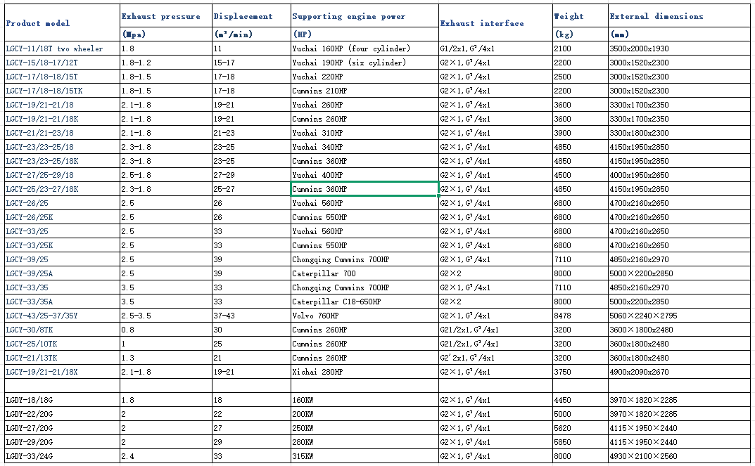The height and width of the screenshot is (466, 755).
Task: Click the 'Product model' header cell
Action: [38, 23]
